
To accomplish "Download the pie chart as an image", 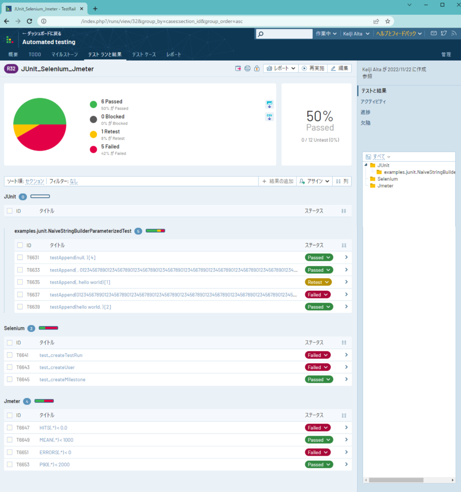I will coord(269,104).
